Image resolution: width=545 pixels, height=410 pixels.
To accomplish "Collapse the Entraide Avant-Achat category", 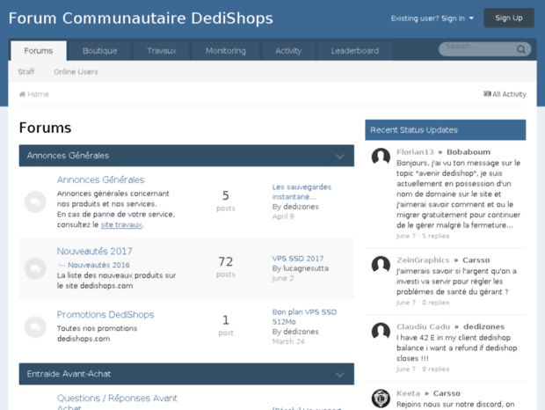I will coord(340,375).
